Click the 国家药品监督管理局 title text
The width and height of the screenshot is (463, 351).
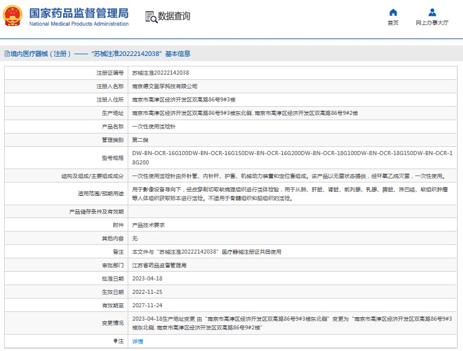[78, 13]
